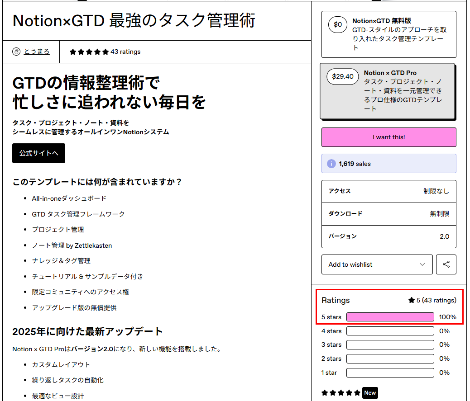
Task: Click the アクセス 制限なし row
Action: click(x=389, y=191)
